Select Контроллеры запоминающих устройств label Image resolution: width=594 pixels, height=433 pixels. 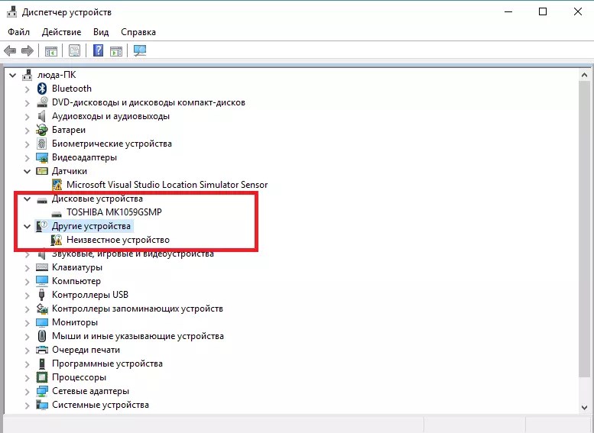[x=138, y=309]
